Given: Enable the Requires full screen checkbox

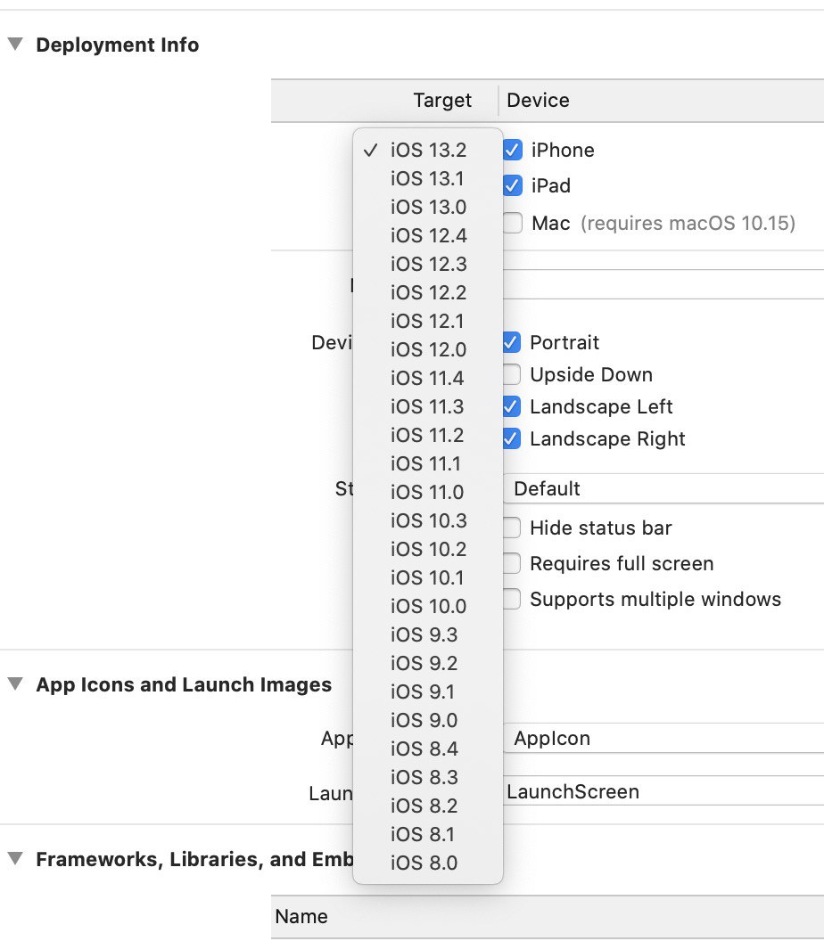Looking at the screenshot, I should [511, 563].
